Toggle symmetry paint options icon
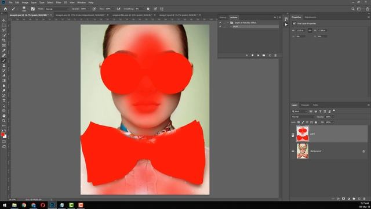 (162, 9)
